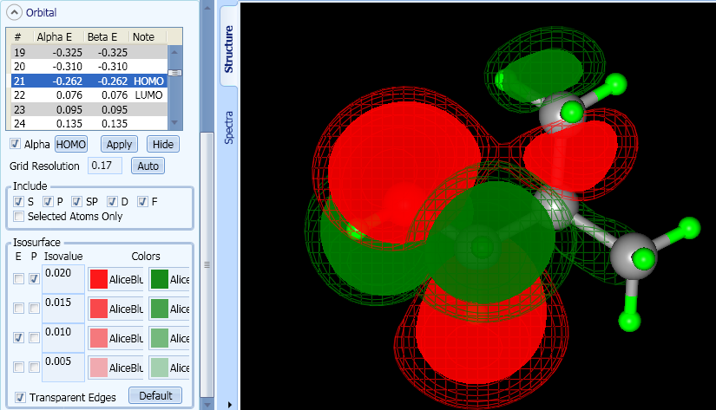Click the Grid Resolution input field

[x=105, y=166]
